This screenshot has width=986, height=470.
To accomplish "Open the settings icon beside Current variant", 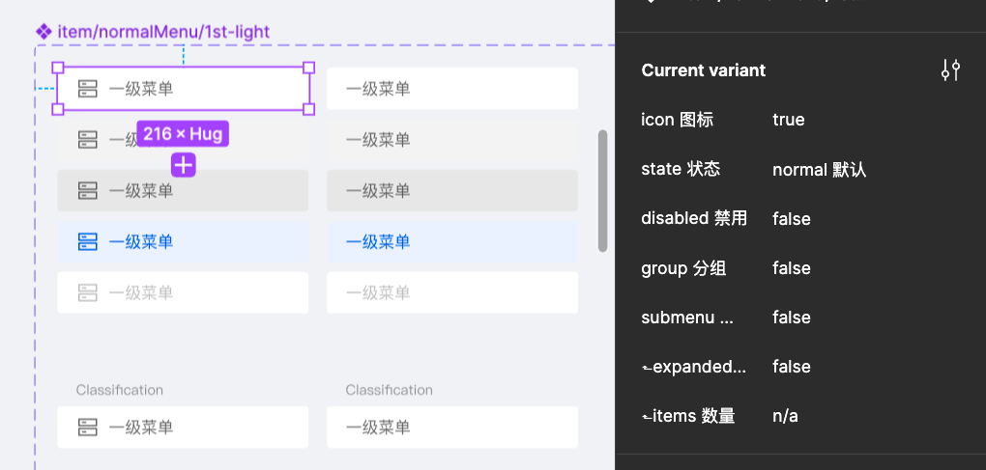I will (950, 70).
